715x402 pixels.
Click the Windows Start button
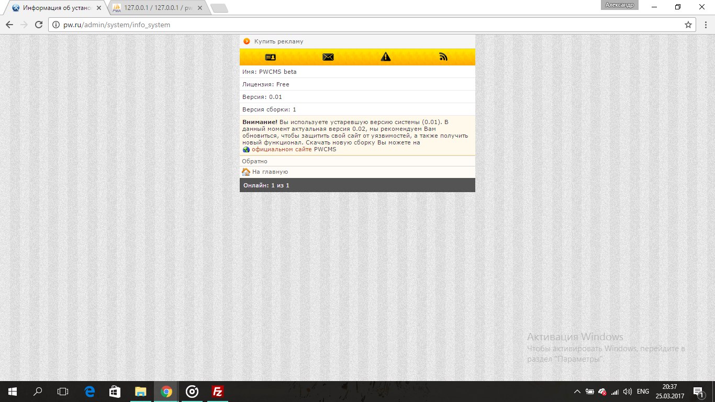[13, 392]
